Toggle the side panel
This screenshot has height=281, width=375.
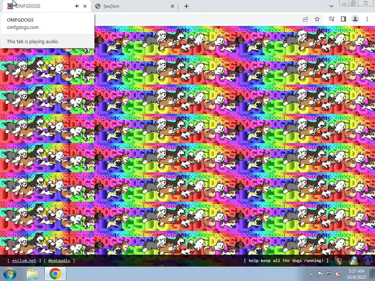point(344,19)
